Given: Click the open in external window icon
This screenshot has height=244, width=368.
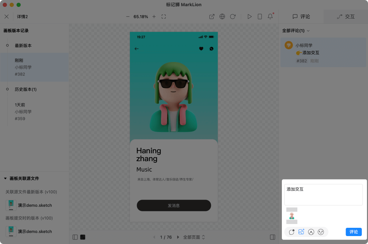Looking at the screenshot, I should [212, 17].
